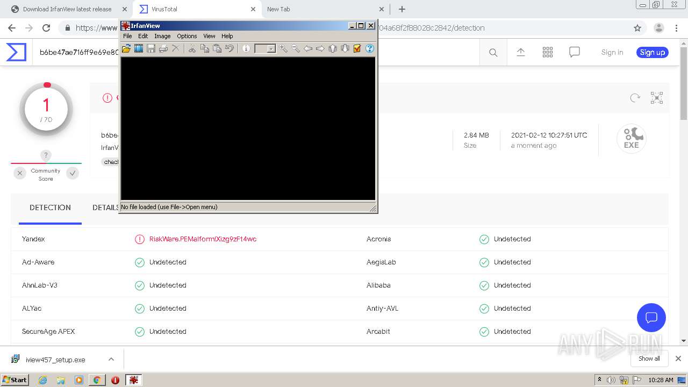
Task: Click the VirusTotal upload icon
Action: [520, 52]
